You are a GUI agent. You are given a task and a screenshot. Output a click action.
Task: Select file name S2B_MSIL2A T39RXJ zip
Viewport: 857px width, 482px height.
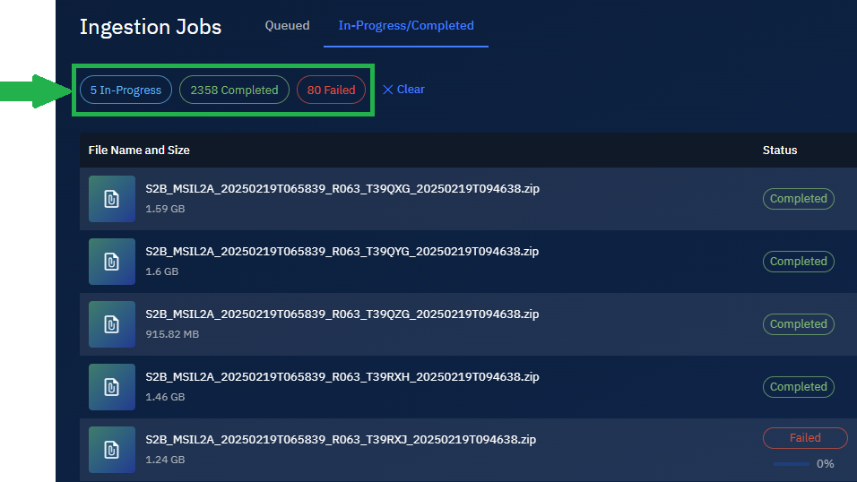pyautogui.click(x=341, y=440)
